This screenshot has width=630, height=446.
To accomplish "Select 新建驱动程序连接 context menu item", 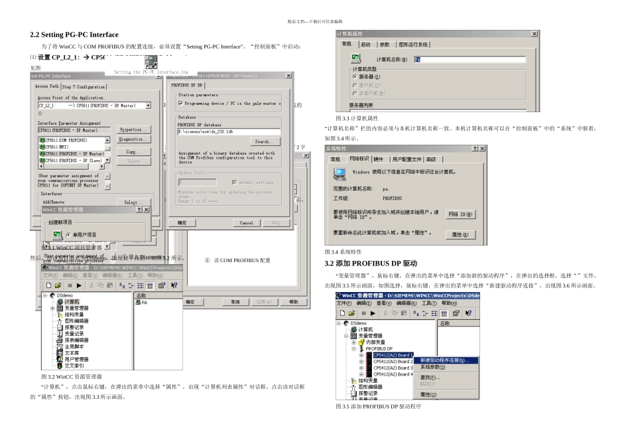I will point(446,360).
